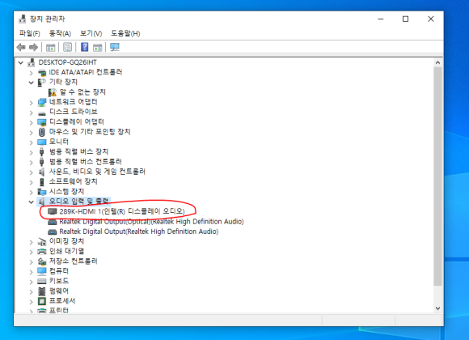
Task: Maximize the 장치 관리자 window
Action: 405,19
